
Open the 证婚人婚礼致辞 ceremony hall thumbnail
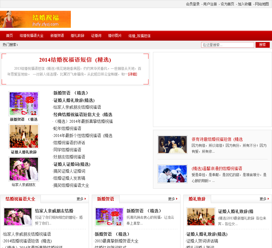(24, 136)
